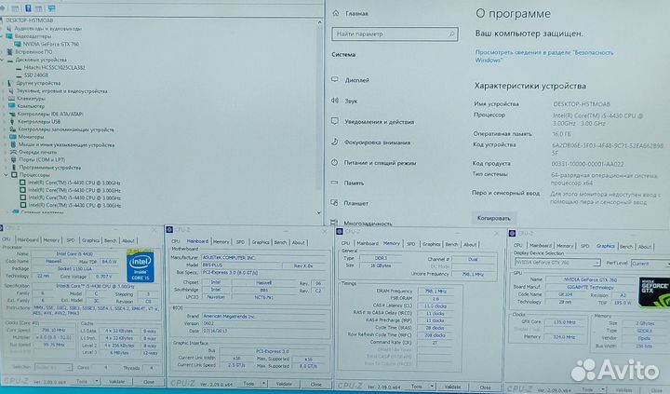
Task: Open Tools dropdown arrow in CPU-Z Mainboard window
Action: point(263,384)
